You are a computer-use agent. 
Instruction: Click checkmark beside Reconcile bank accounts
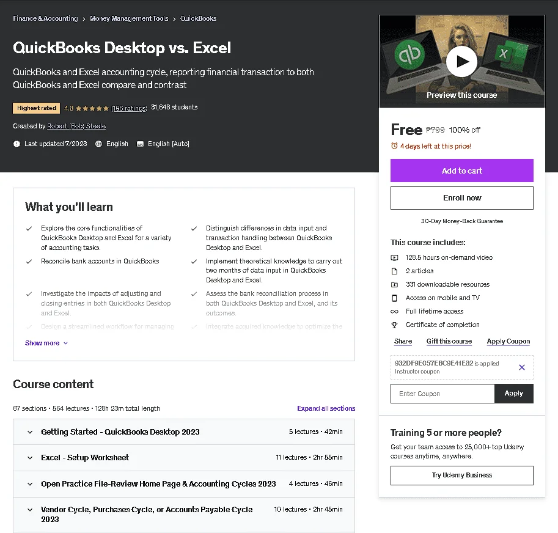click(x=29, y=262)
